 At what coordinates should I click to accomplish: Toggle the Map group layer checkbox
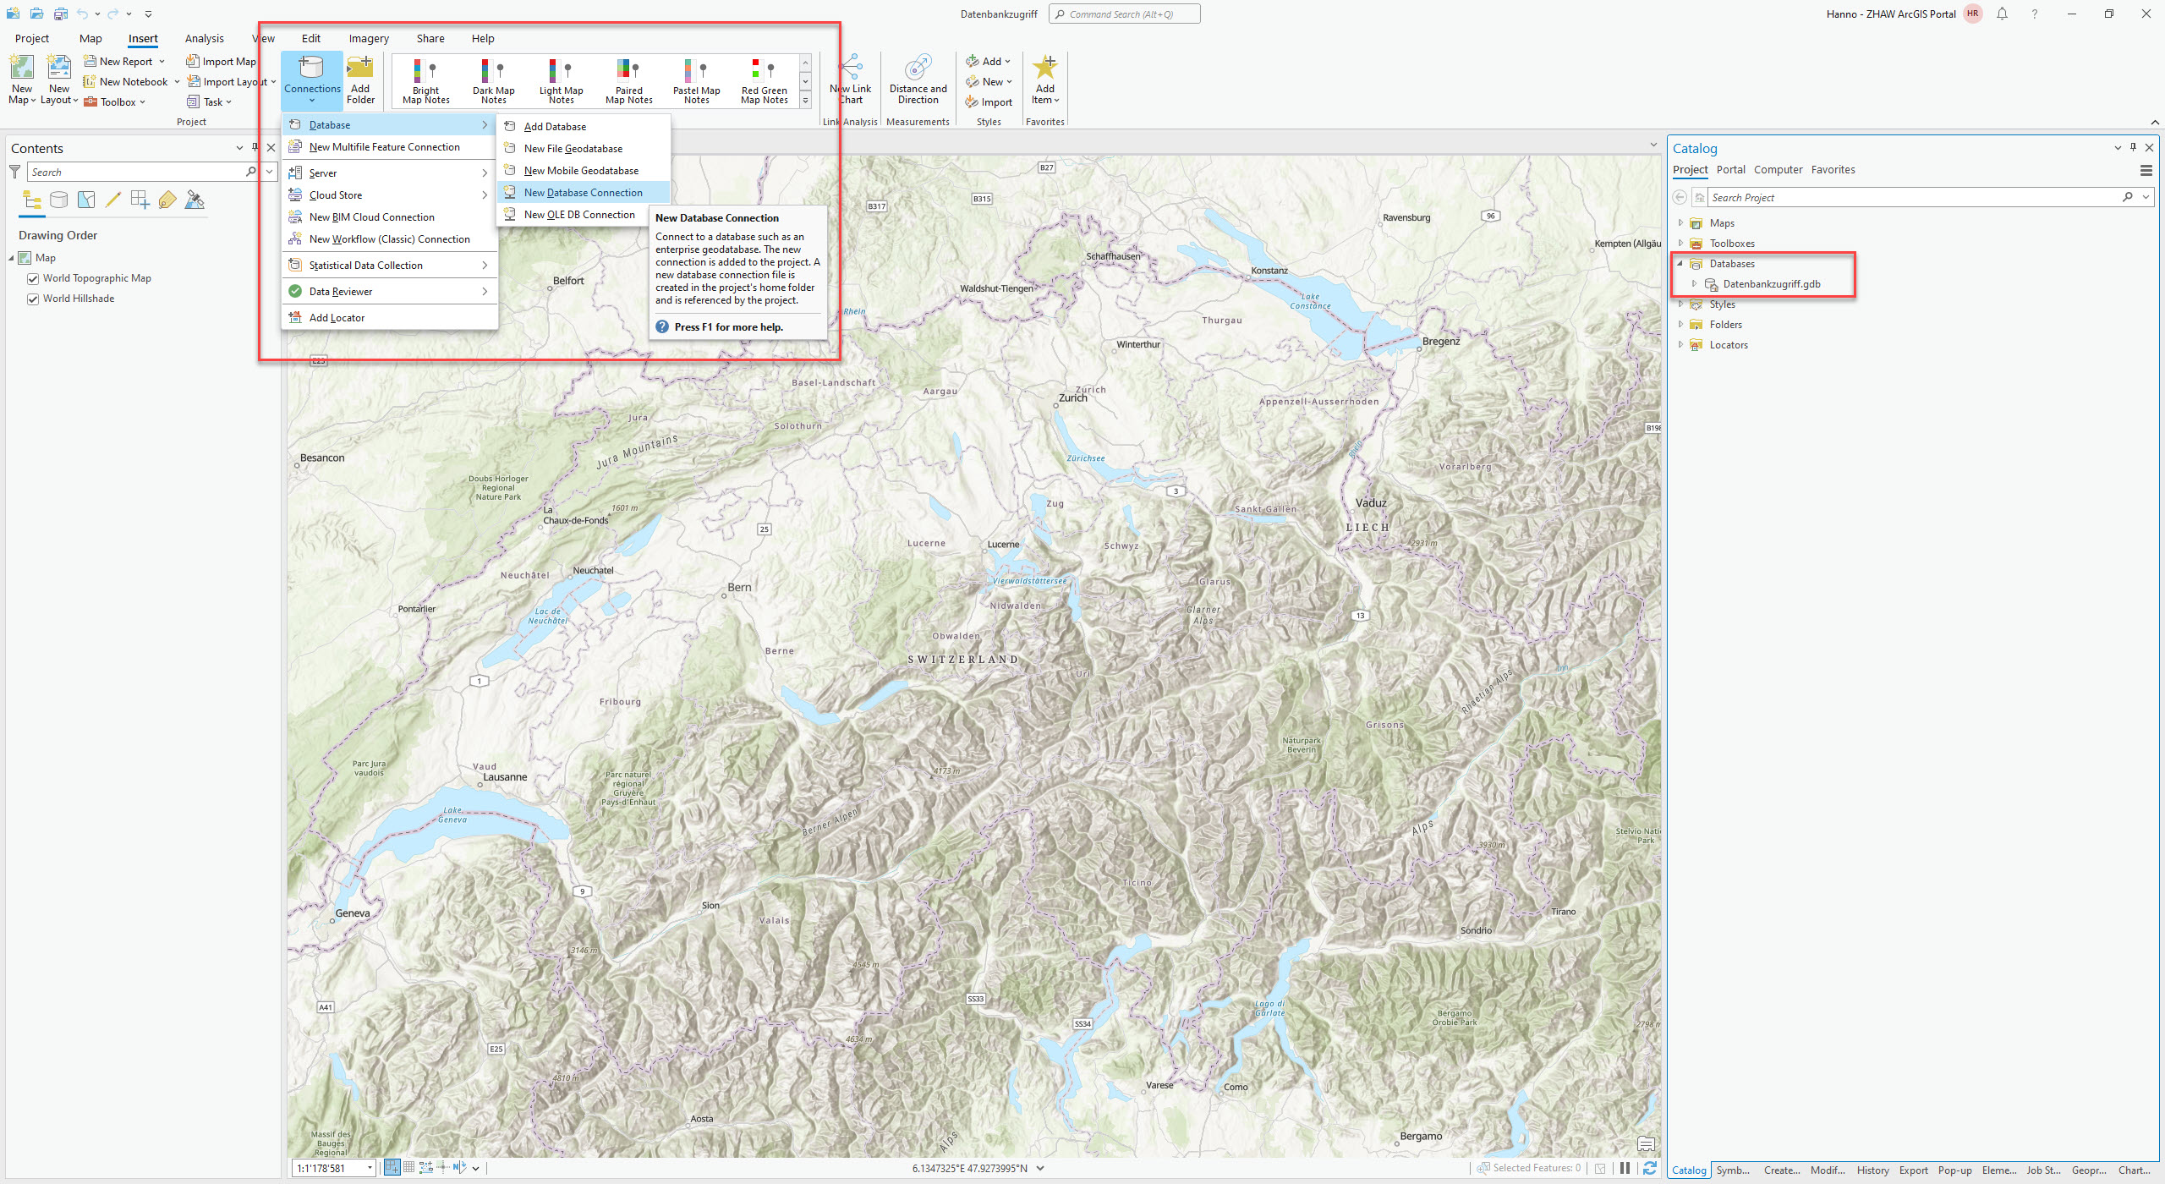click(25, 258)
